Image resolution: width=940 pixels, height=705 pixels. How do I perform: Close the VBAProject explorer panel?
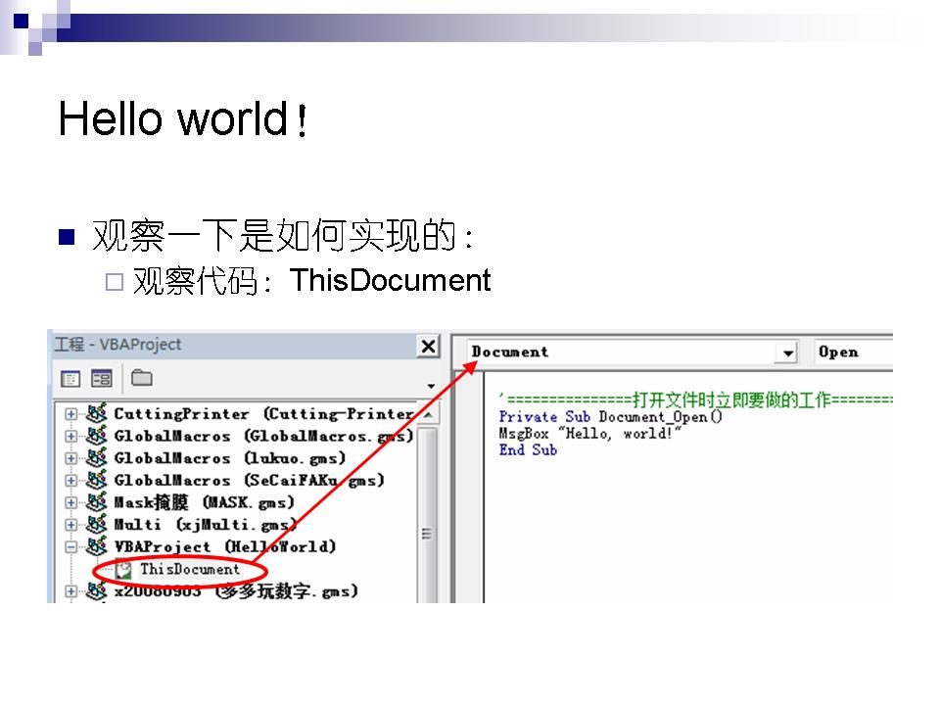(428, 346)
